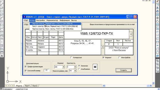Image resolution: width=160 pixels, height=90 pixels.
Task: Toggle the Копировал checkbox
Action: click(x=71, y=57)
